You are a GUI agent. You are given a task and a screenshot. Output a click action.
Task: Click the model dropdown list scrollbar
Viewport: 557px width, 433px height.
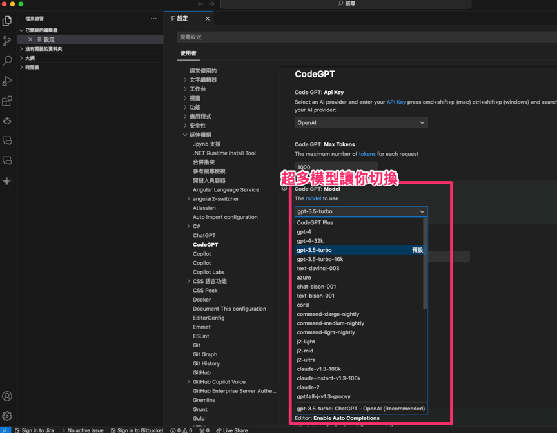click(x=425, y=264)
